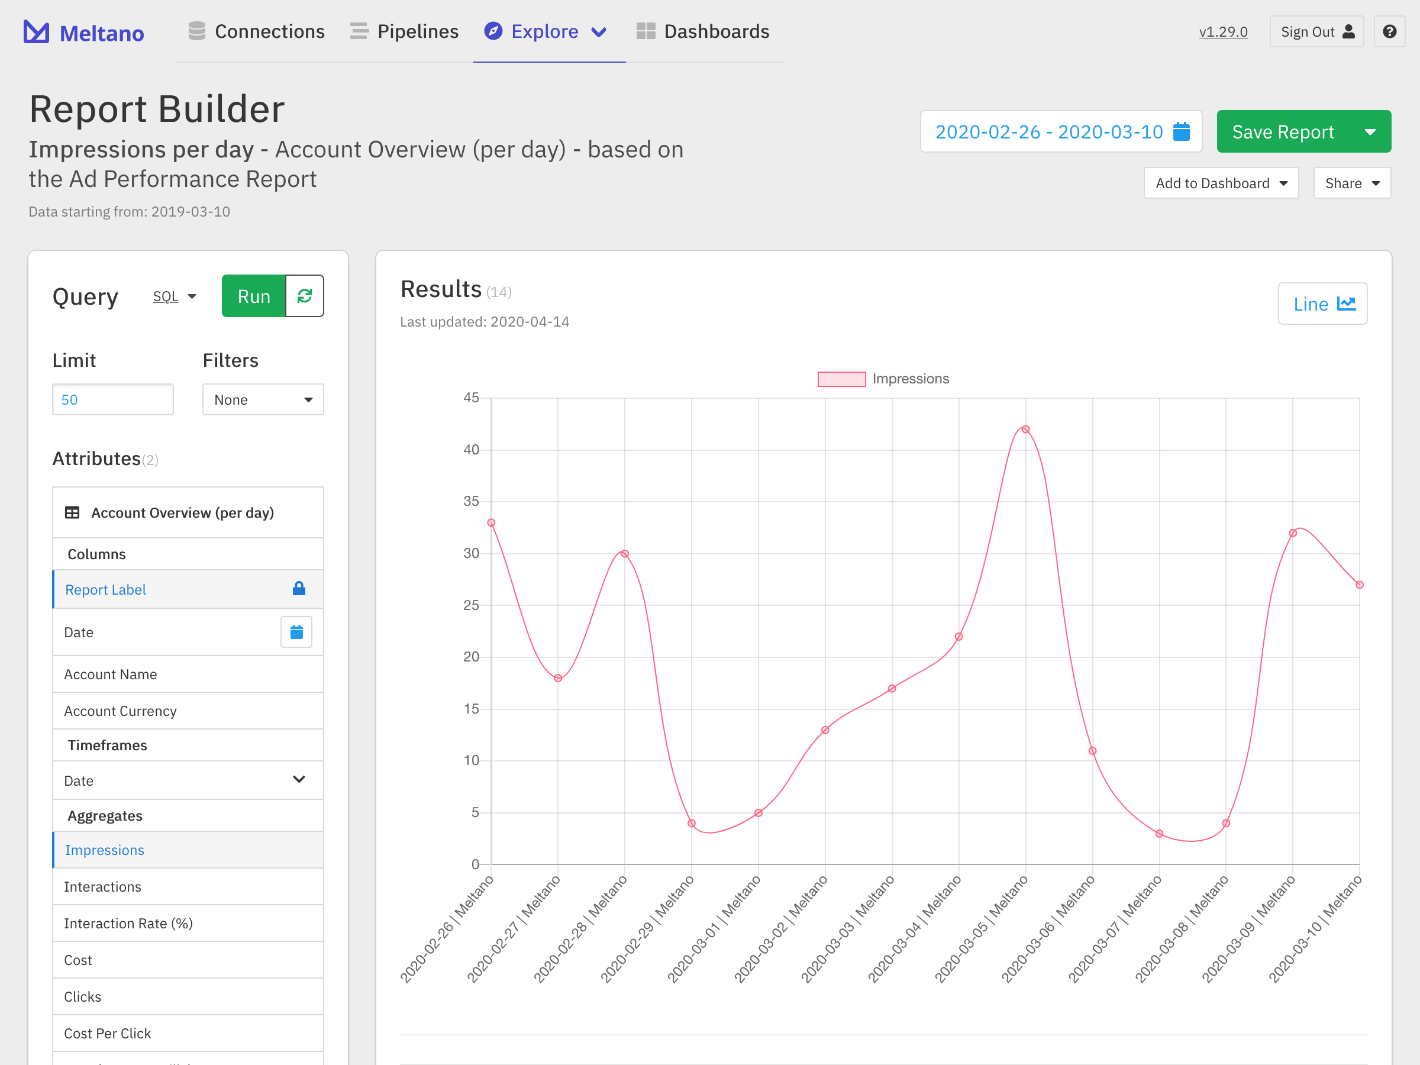Click the Meltano logo icon
Image resolution: width=1420 pixels, height=1065 pixels.
35,31
